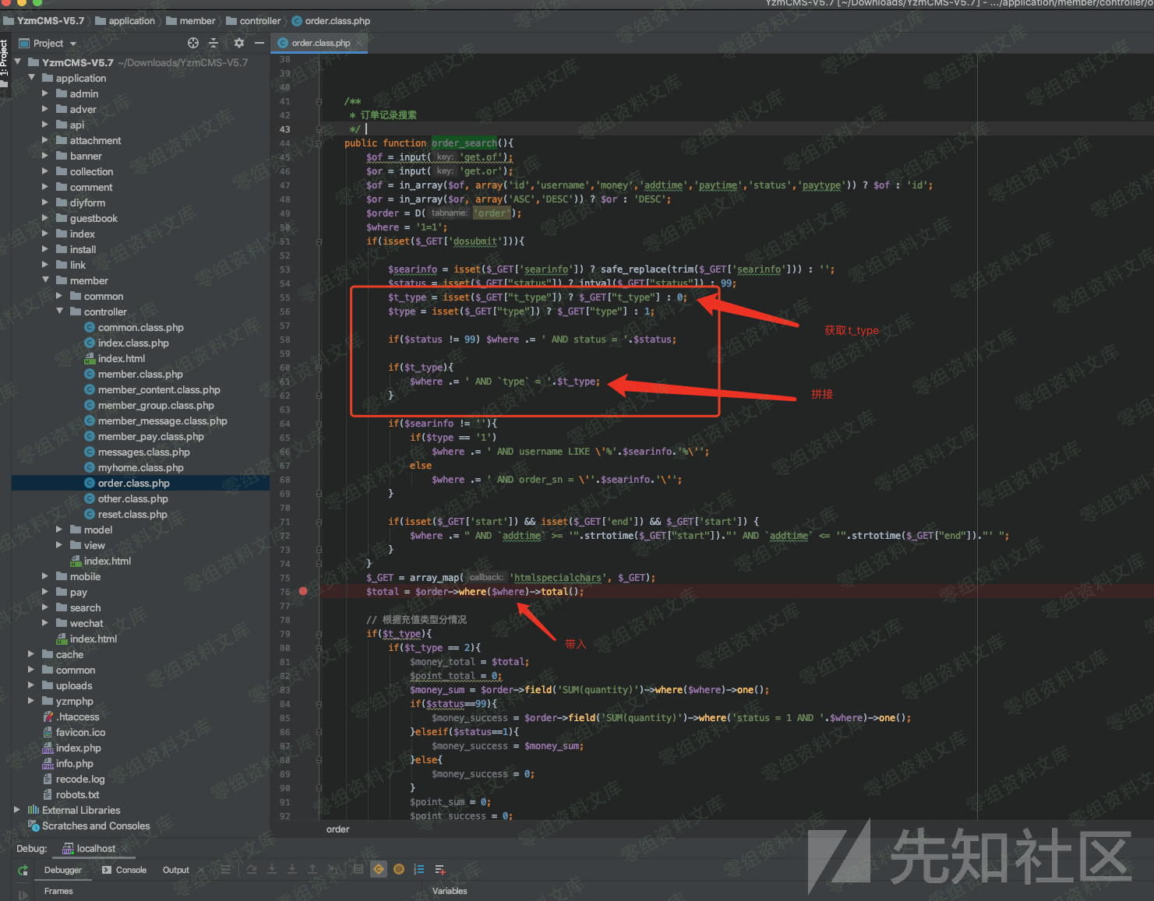Click the member breadcrumb in navigation bar
Screen dimensions: 1154x901
[x=197, y=21]
